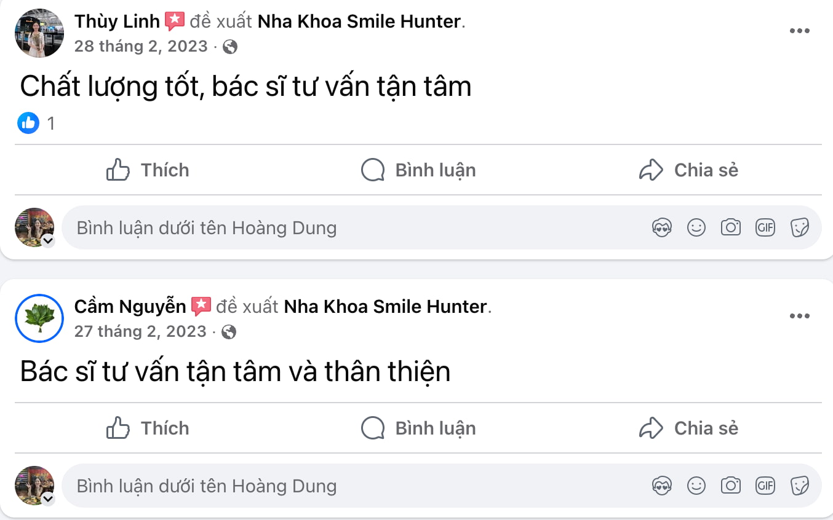833x520 pixels.
Task: Attach a photo in first comment box
Action: pyautogui.click(x=731, y=228)
